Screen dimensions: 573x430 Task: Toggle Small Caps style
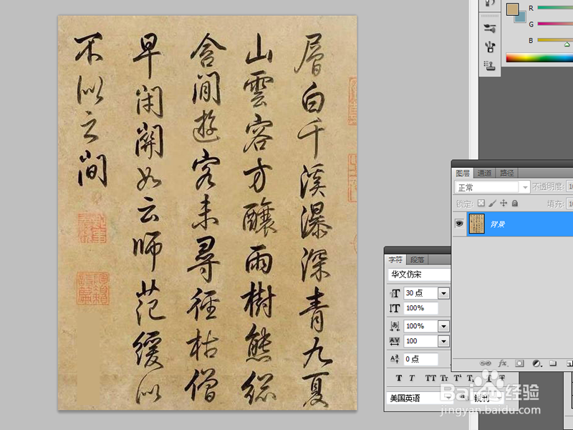click(444, 378)
